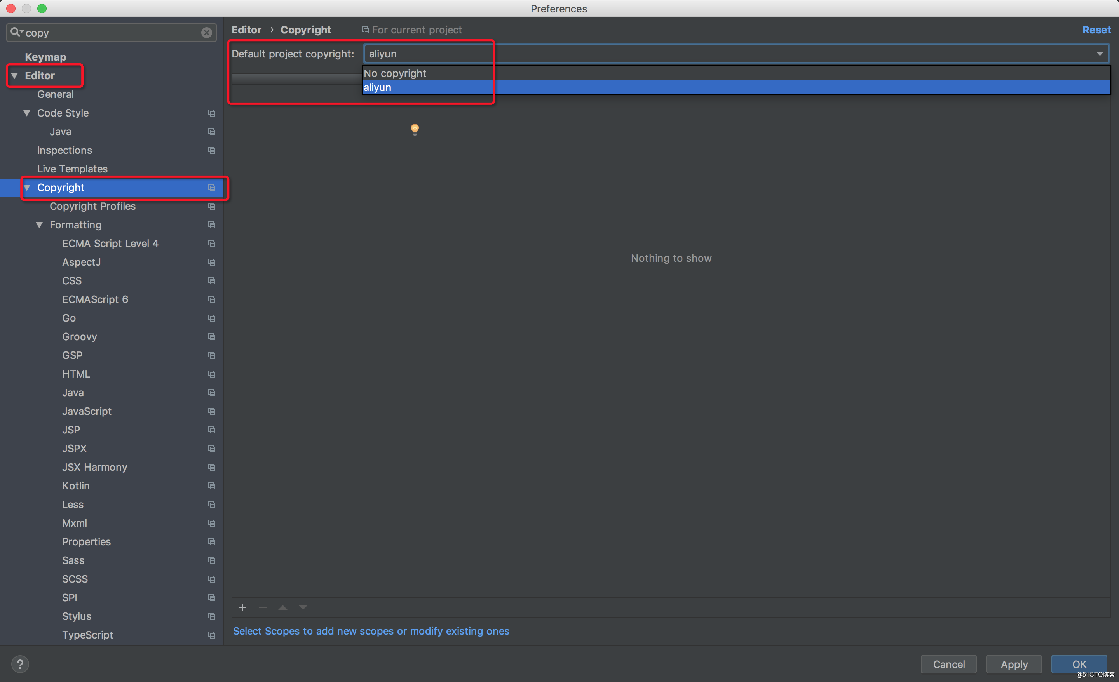The height and width of the screenshot is (682, 1119).
Task: Click the search preferences input field
Action: 112,32
